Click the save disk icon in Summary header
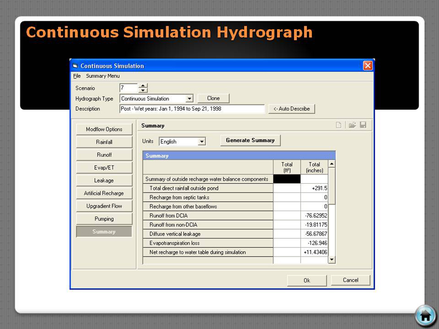The image size is (439, 329). click(x=363, y=126)
